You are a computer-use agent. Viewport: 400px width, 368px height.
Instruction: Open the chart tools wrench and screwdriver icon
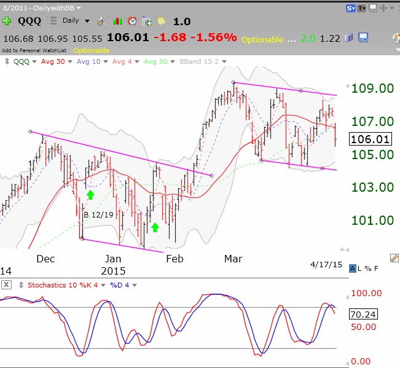coord(102,21)
